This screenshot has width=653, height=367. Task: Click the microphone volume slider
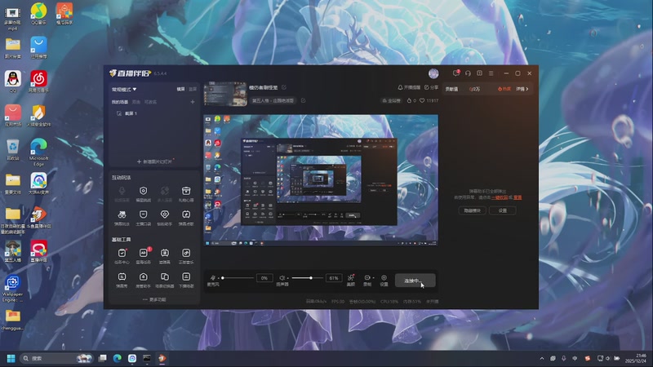click(238, 277)
